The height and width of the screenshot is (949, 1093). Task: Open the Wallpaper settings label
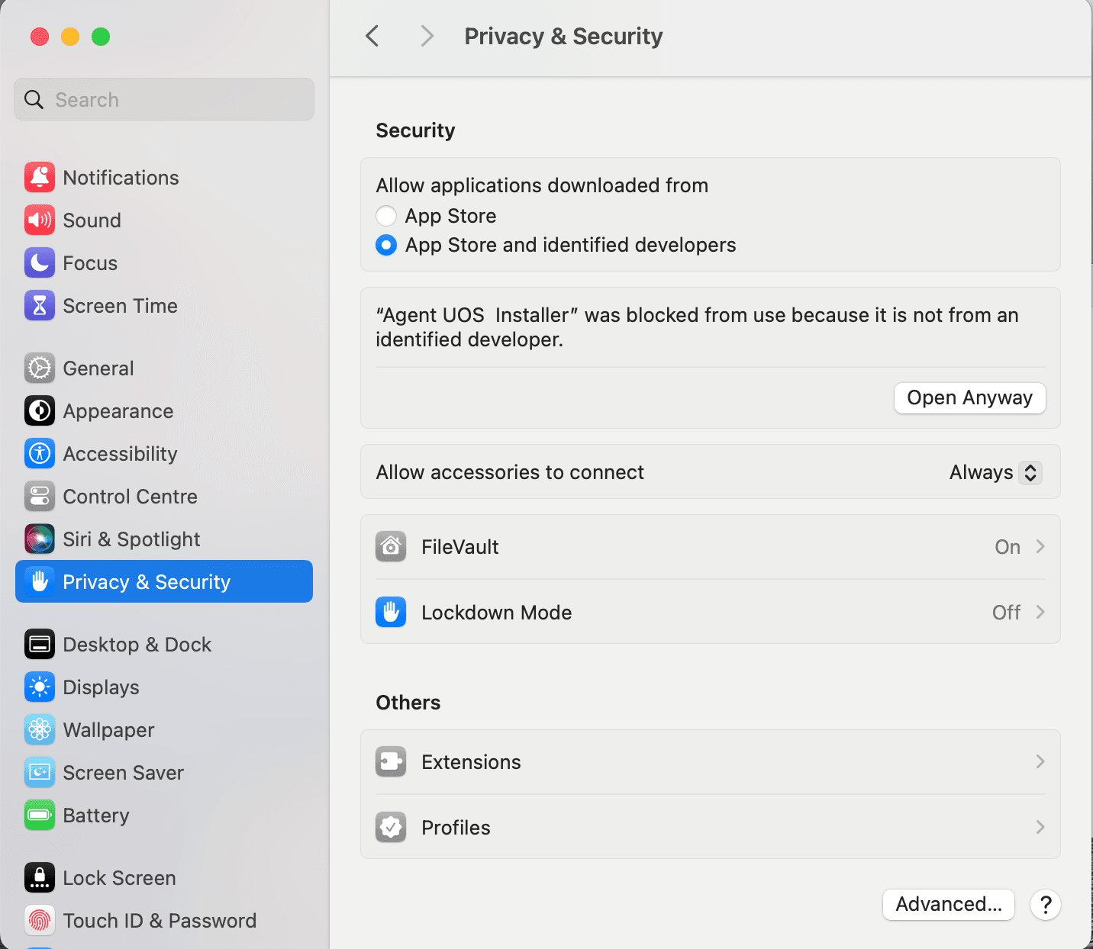[108, 730]
